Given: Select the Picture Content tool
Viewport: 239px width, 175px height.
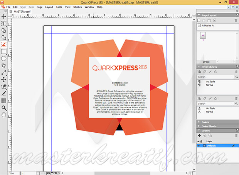Looking at the screenshot, I should tap(3, 44).
